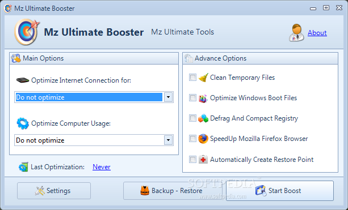Click the Firefox browser icon
Image resolution: width=348 pixels, height=210 pixels.
click(x=203, y=139)
